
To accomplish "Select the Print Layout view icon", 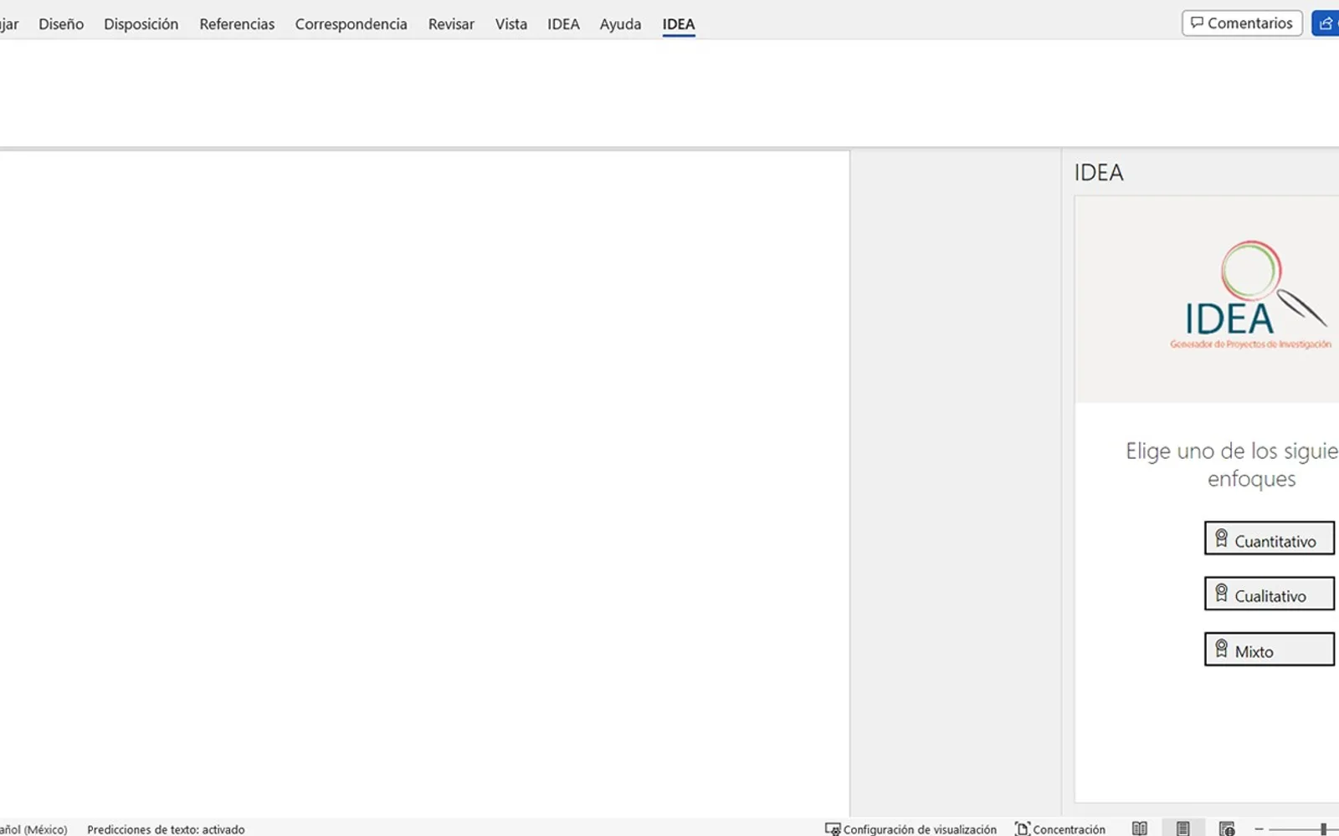I will pyautogui.click(x=1183, y=828).
